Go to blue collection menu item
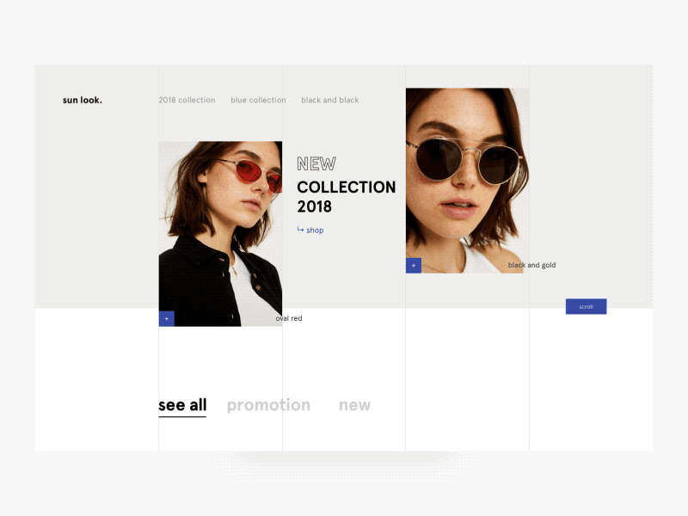688x516 pixels. pos(259,100)
